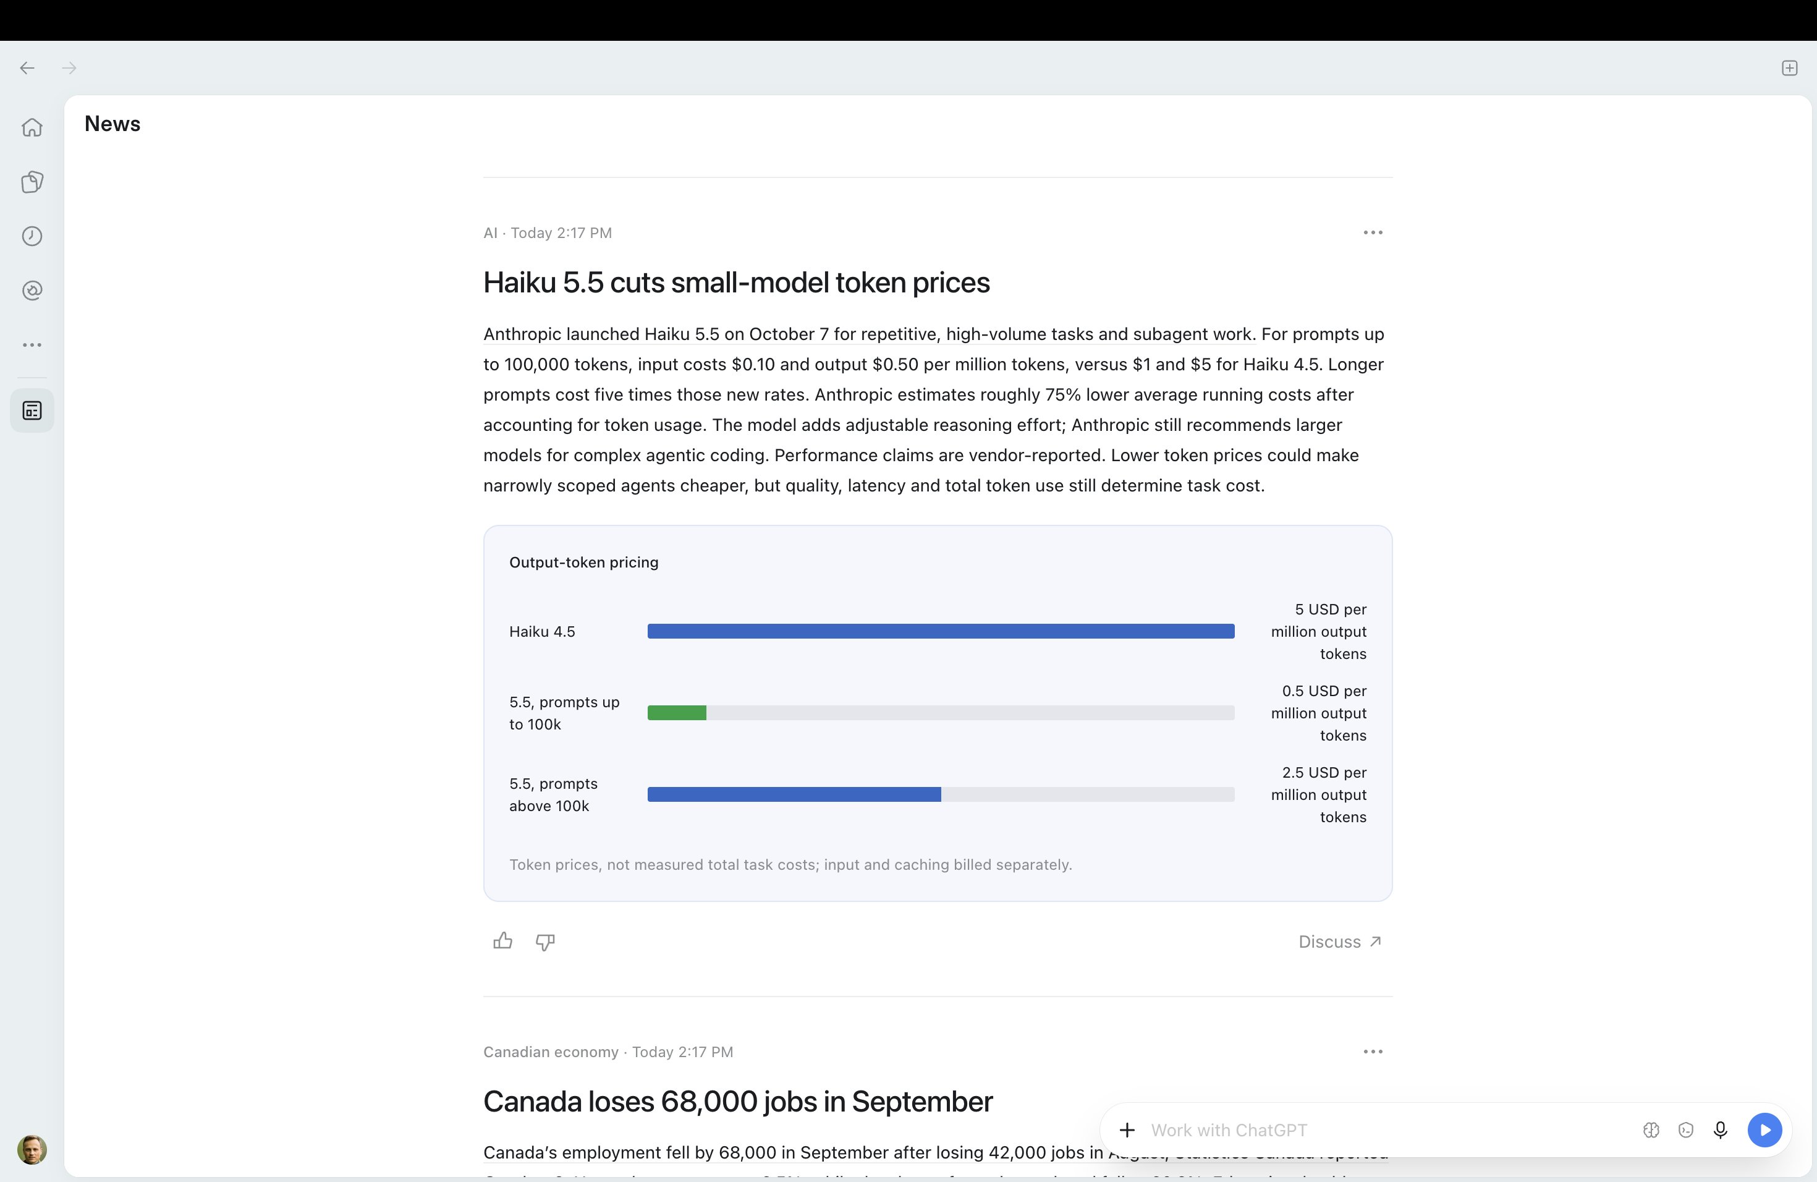The height and width of the screenshot is (1182, 1817).
Task: Open Discuss for the Haiku article
Action: coord(1340,942)
